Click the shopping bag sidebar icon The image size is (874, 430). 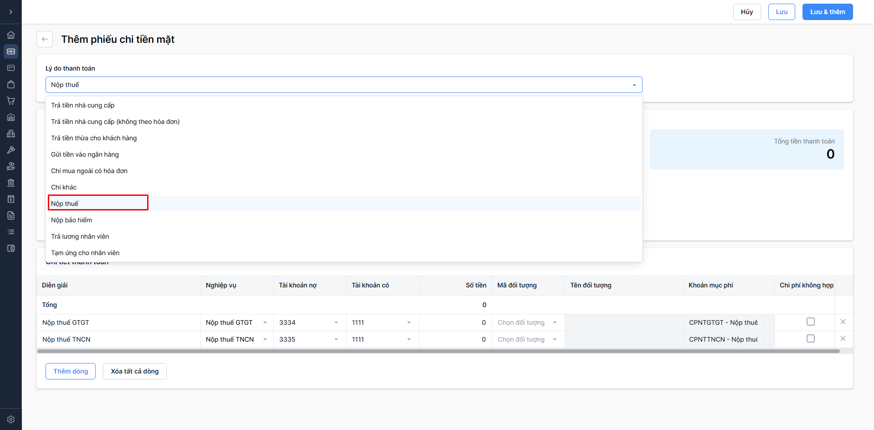tap(11, 84)
